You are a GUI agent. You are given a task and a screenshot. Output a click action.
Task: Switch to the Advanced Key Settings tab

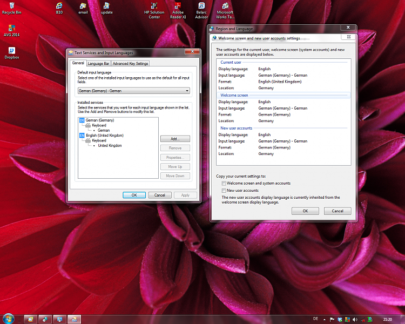click(131, 64)
